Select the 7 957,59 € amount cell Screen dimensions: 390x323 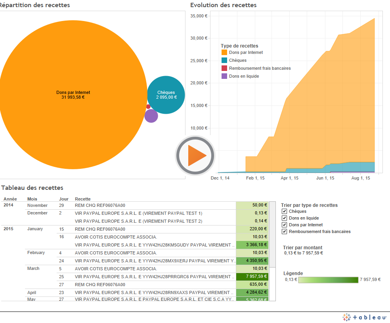click(x=252, y=277)
